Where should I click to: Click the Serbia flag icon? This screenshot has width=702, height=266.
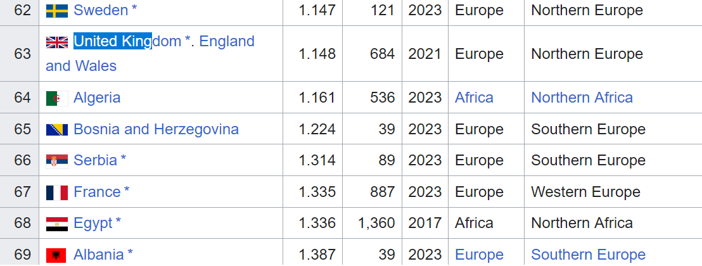coord(57,161)
